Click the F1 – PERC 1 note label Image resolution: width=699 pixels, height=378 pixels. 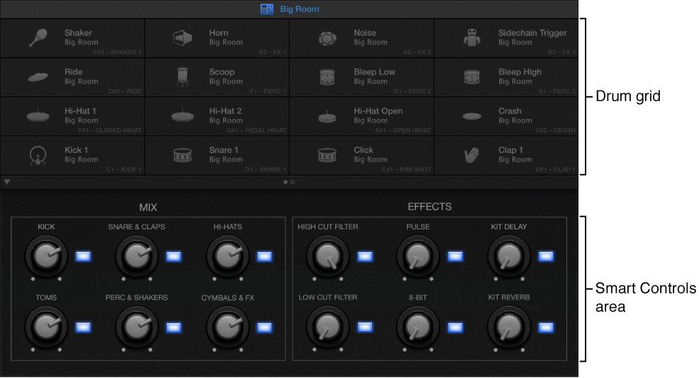click(268, 91)
